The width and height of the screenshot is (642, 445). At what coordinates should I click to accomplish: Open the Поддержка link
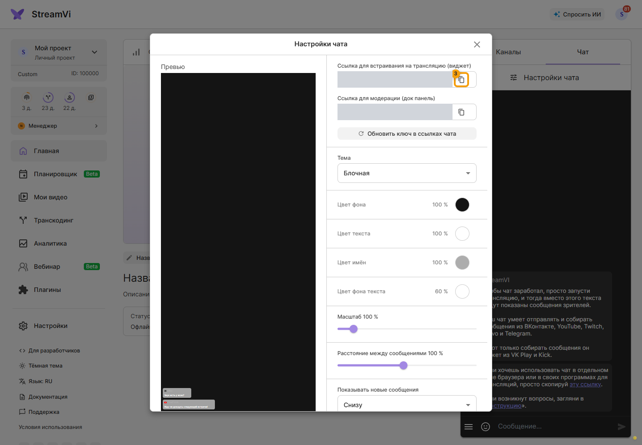click(x=39, y=412)
